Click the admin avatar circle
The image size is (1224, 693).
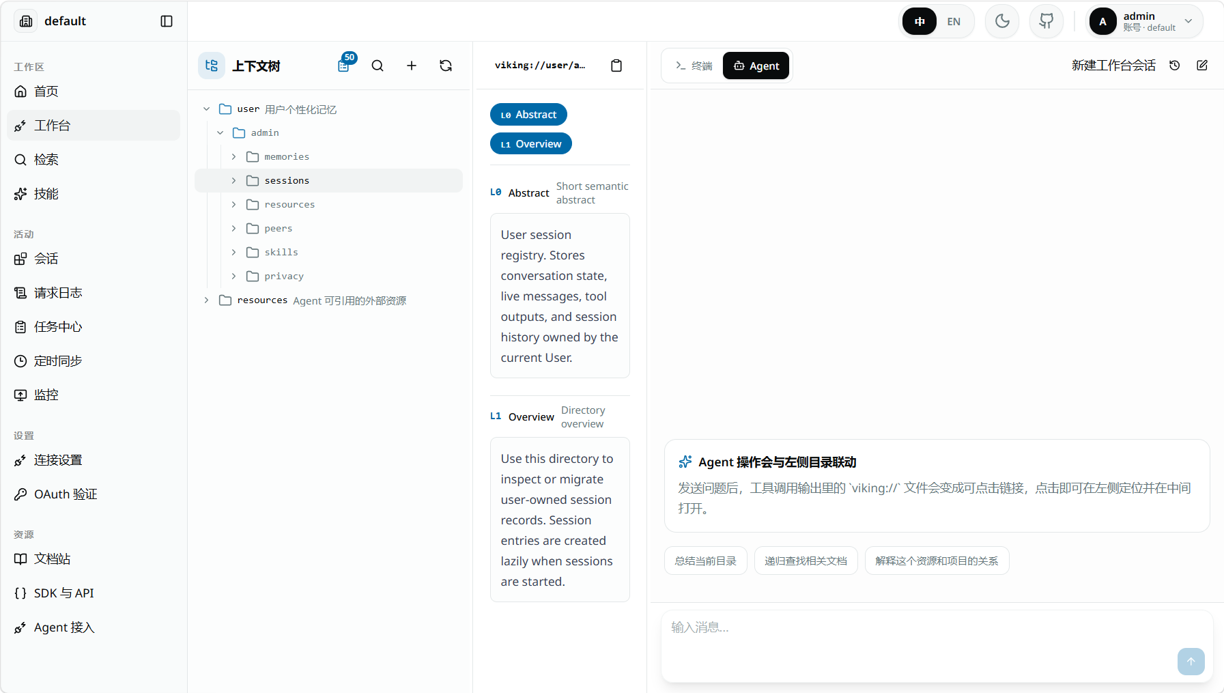tap(1102, 21)
